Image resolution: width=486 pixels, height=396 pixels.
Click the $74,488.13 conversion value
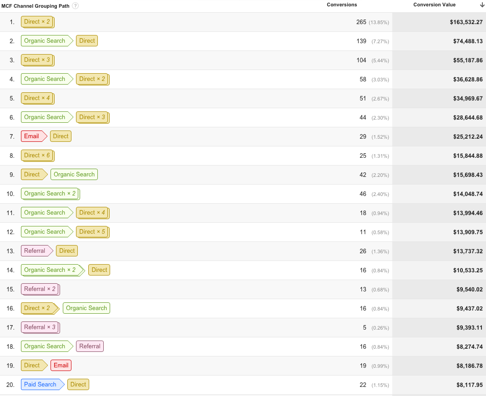[468, 41]
